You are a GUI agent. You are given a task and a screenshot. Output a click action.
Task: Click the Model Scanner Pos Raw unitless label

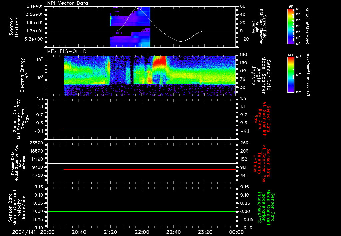pyautogui.click(x=18, y=163)
